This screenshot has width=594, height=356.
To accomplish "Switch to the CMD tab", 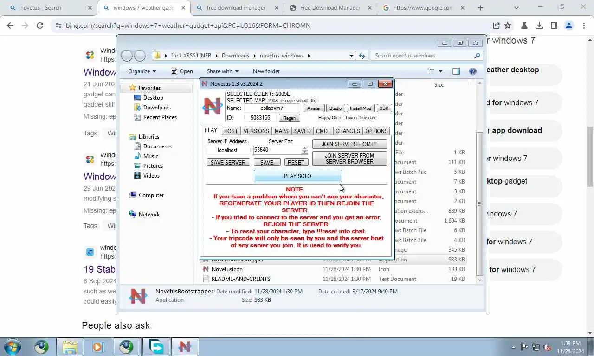I will click(x=322, y=131).
